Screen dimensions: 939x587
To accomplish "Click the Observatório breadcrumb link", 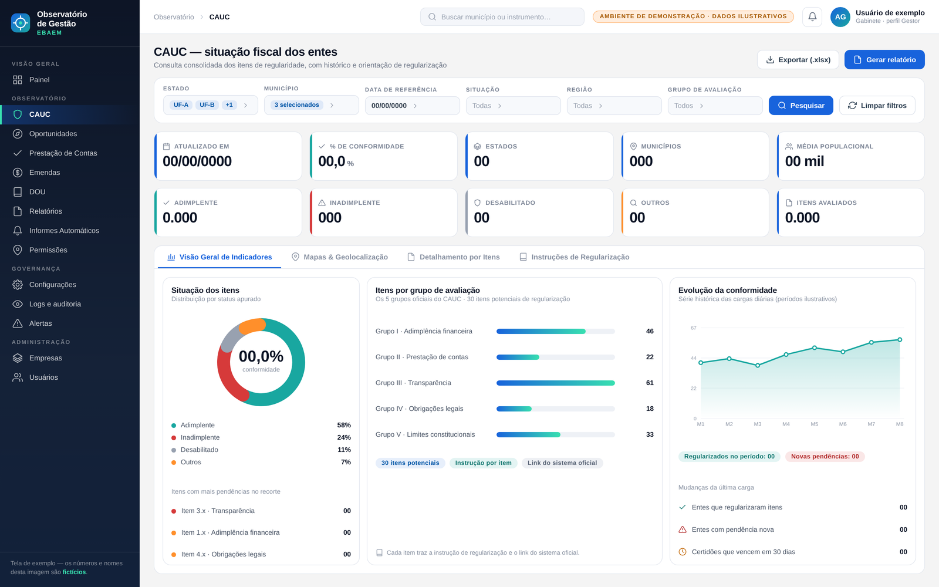I will 174,17.
